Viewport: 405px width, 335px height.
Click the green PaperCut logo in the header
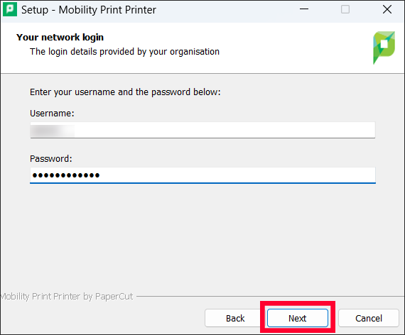tap(384, 48)
